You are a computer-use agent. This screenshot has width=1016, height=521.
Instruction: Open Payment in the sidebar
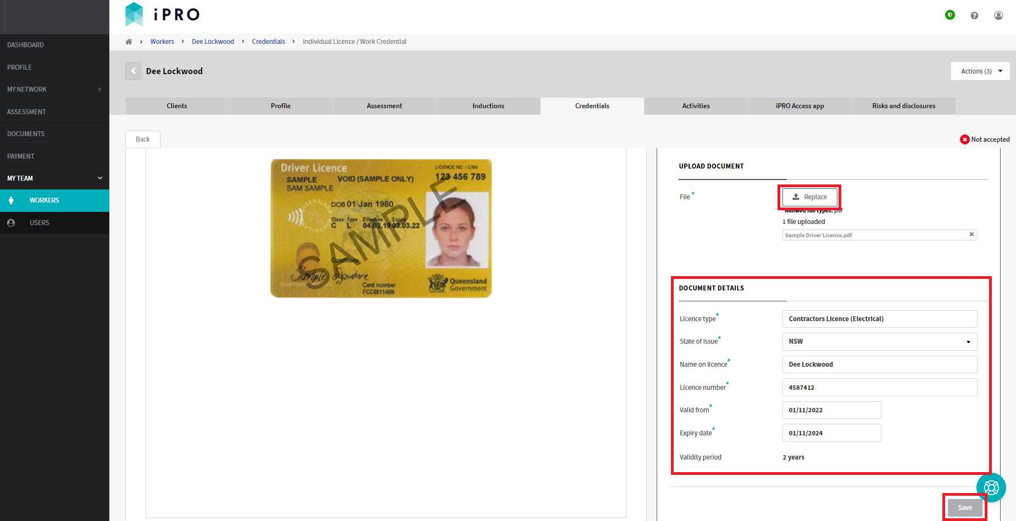(54, 156)
